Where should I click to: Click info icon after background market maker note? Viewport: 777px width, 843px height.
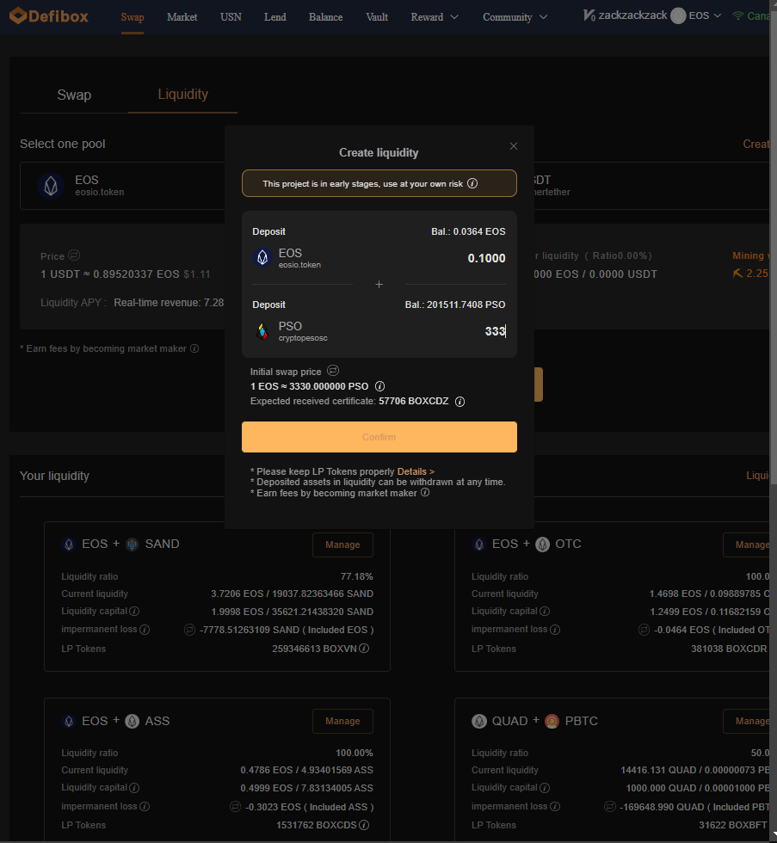pyautogui.click(x=194, y=348)
